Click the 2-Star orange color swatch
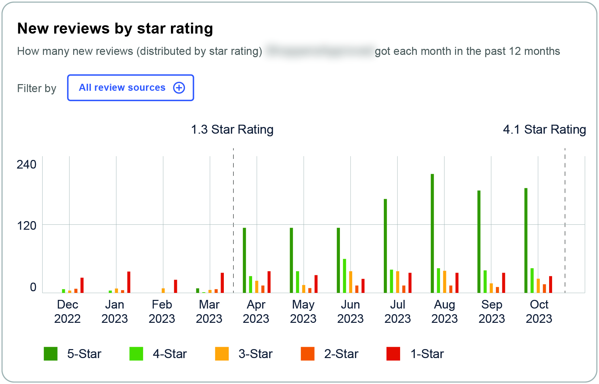 308,353
